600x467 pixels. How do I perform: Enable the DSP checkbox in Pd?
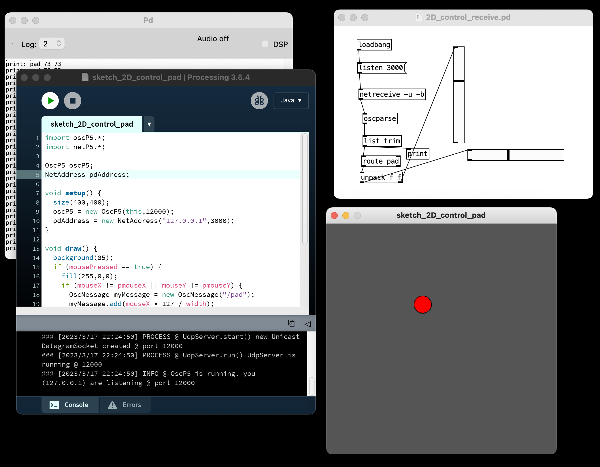(265, 44)
